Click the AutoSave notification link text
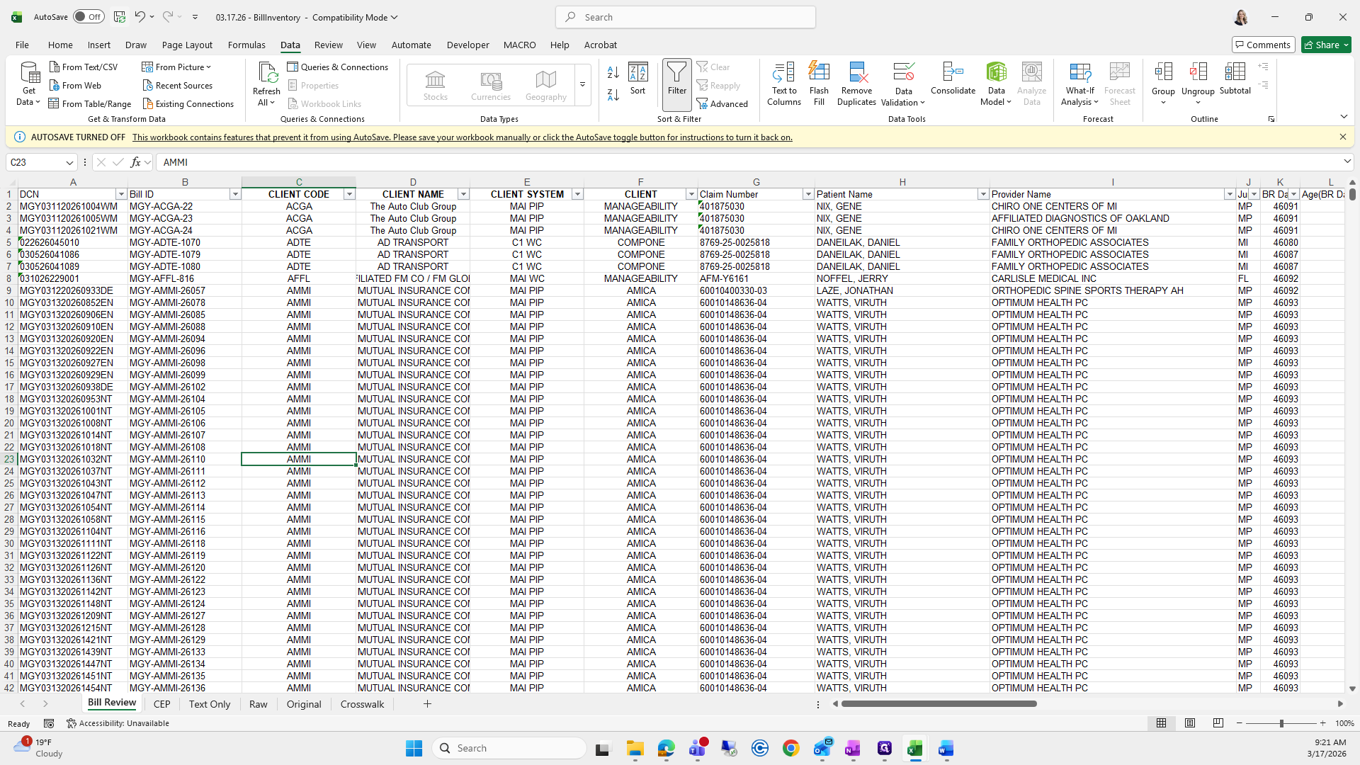Image resolution: width=1360 pixels, height=765 pixels. tap(462, 137)
